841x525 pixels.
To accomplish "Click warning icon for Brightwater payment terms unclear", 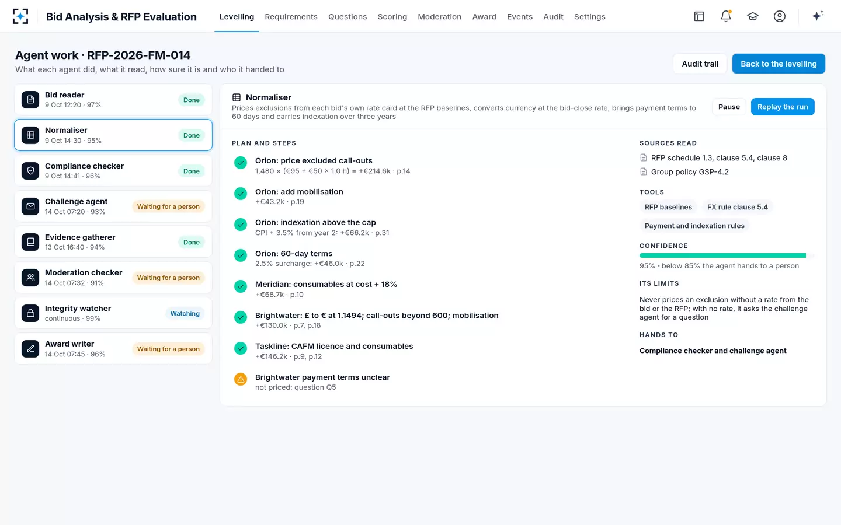I will (x=241, y=379).
